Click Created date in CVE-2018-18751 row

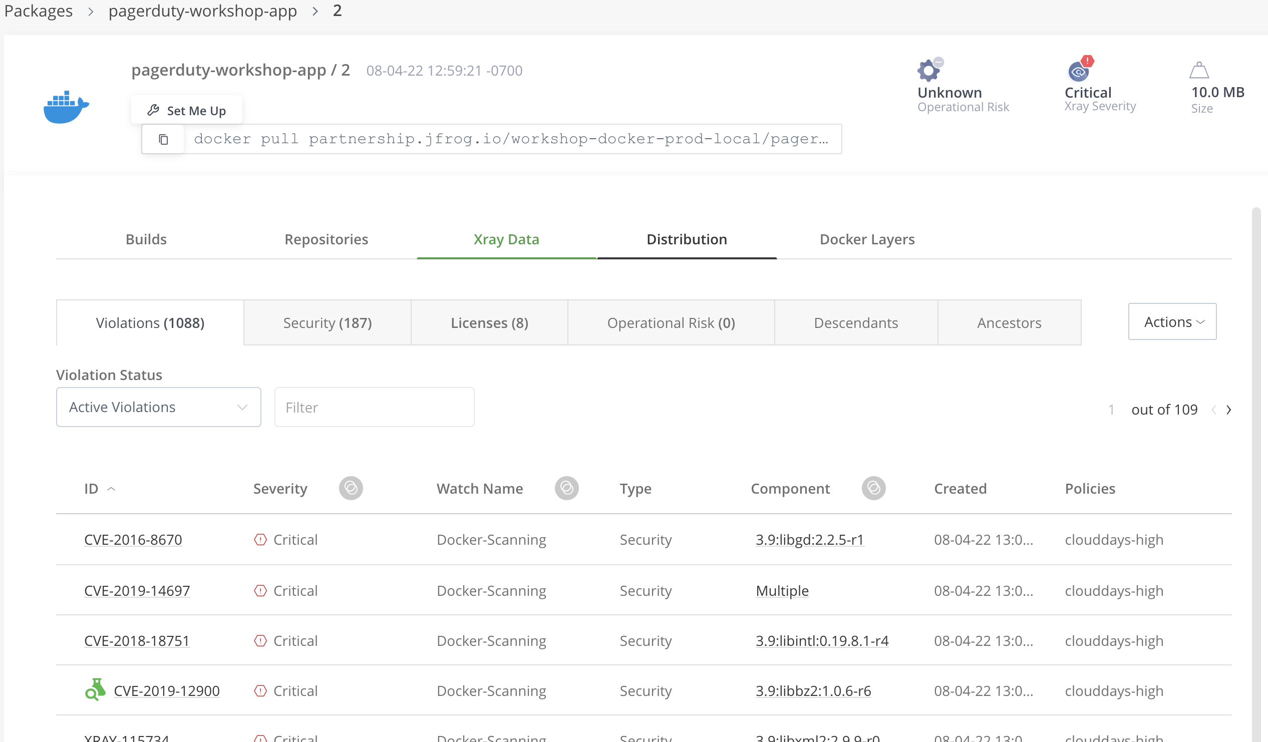[983, 640]
